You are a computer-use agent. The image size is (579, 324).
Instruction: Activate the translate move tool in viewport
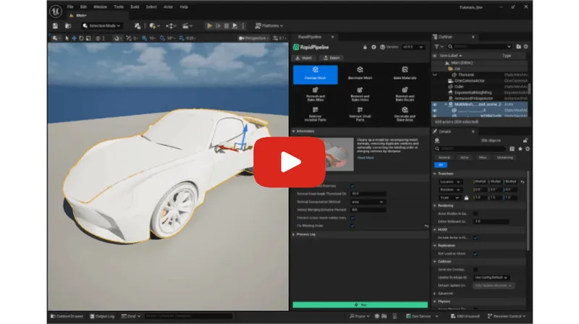[x=74, y=38]
